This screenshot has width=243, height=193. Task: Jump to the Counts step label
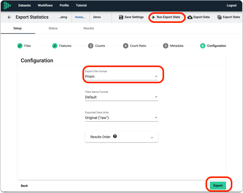100,46
